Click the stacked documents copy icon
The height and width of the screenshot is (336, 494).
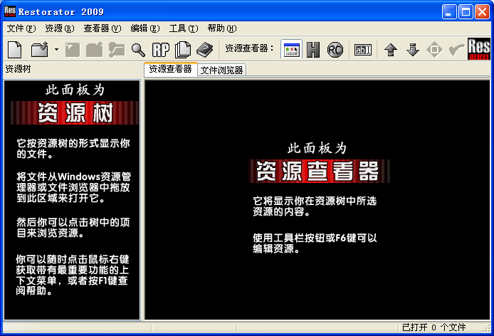click(x=183, y=50)
